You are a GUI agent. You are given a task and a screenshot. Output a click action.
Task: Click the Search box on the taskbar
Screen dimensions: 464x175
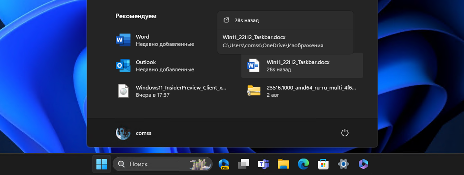(x=163, y=164)
